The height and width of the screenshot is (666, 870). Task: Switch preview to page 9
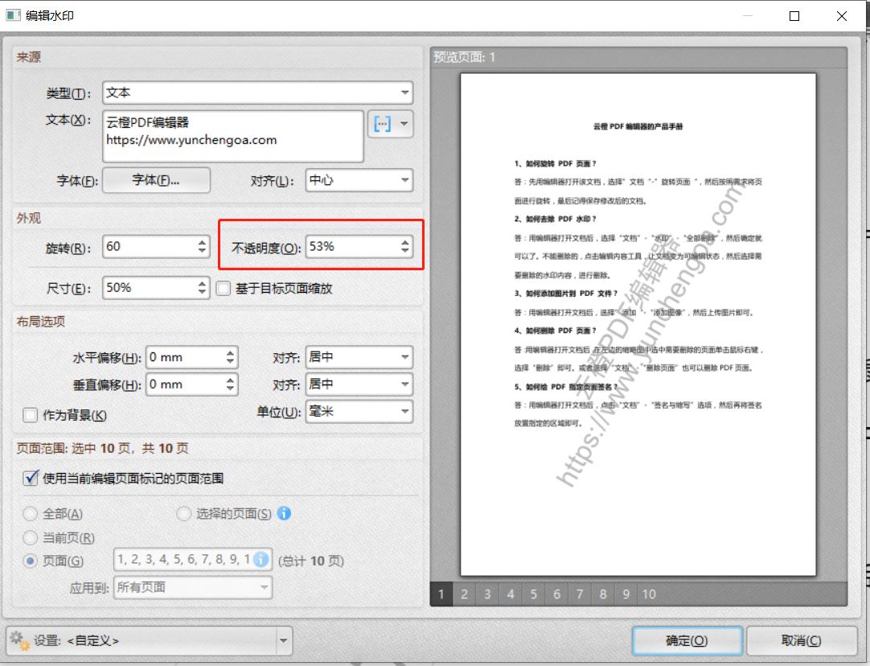(x=626, y=594)
